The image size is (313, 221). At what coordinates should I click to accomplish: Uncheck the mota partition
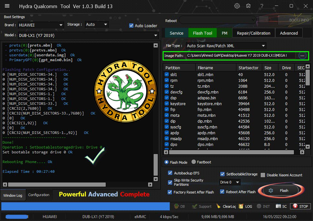coord(167,115)
